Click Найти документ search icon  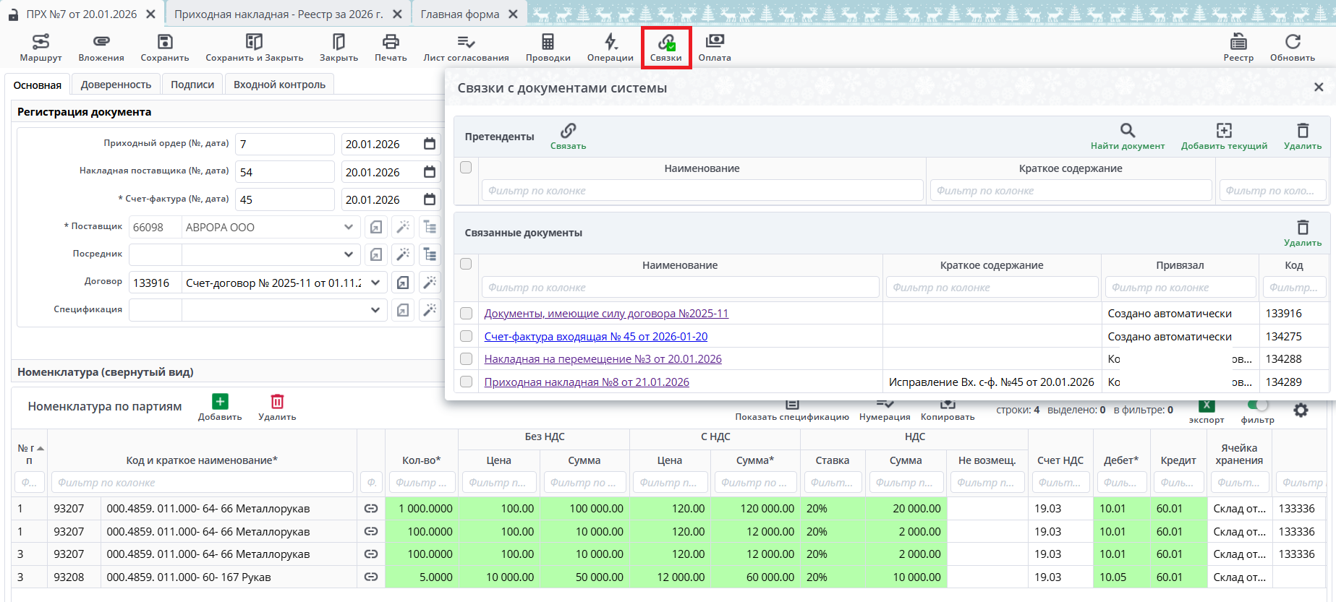(x=1127, y=132)
